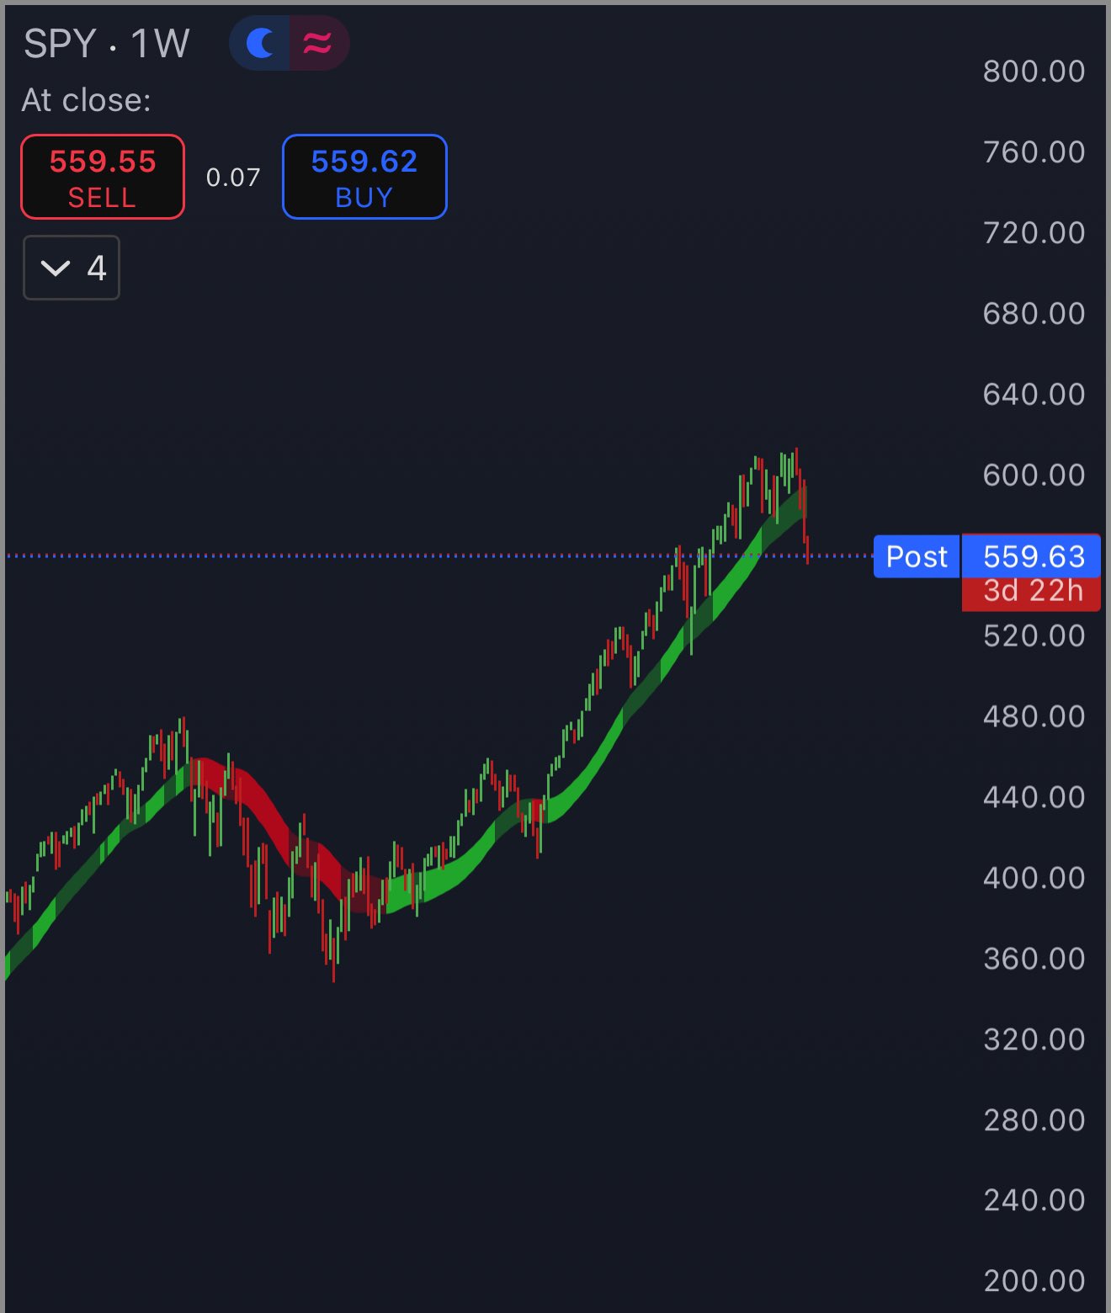This screenshot has width=1111, height=1313.
Task: Click the 240.00 price axis label
Action: point(1034,1200)
